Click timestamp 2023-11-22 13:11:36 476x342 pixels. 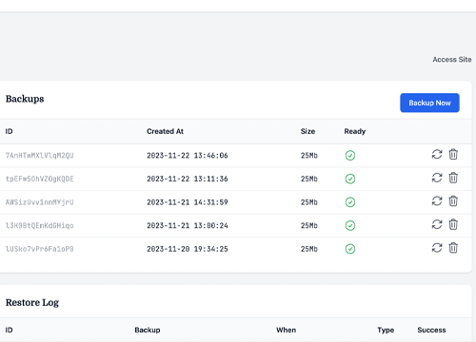coord(188,179)
